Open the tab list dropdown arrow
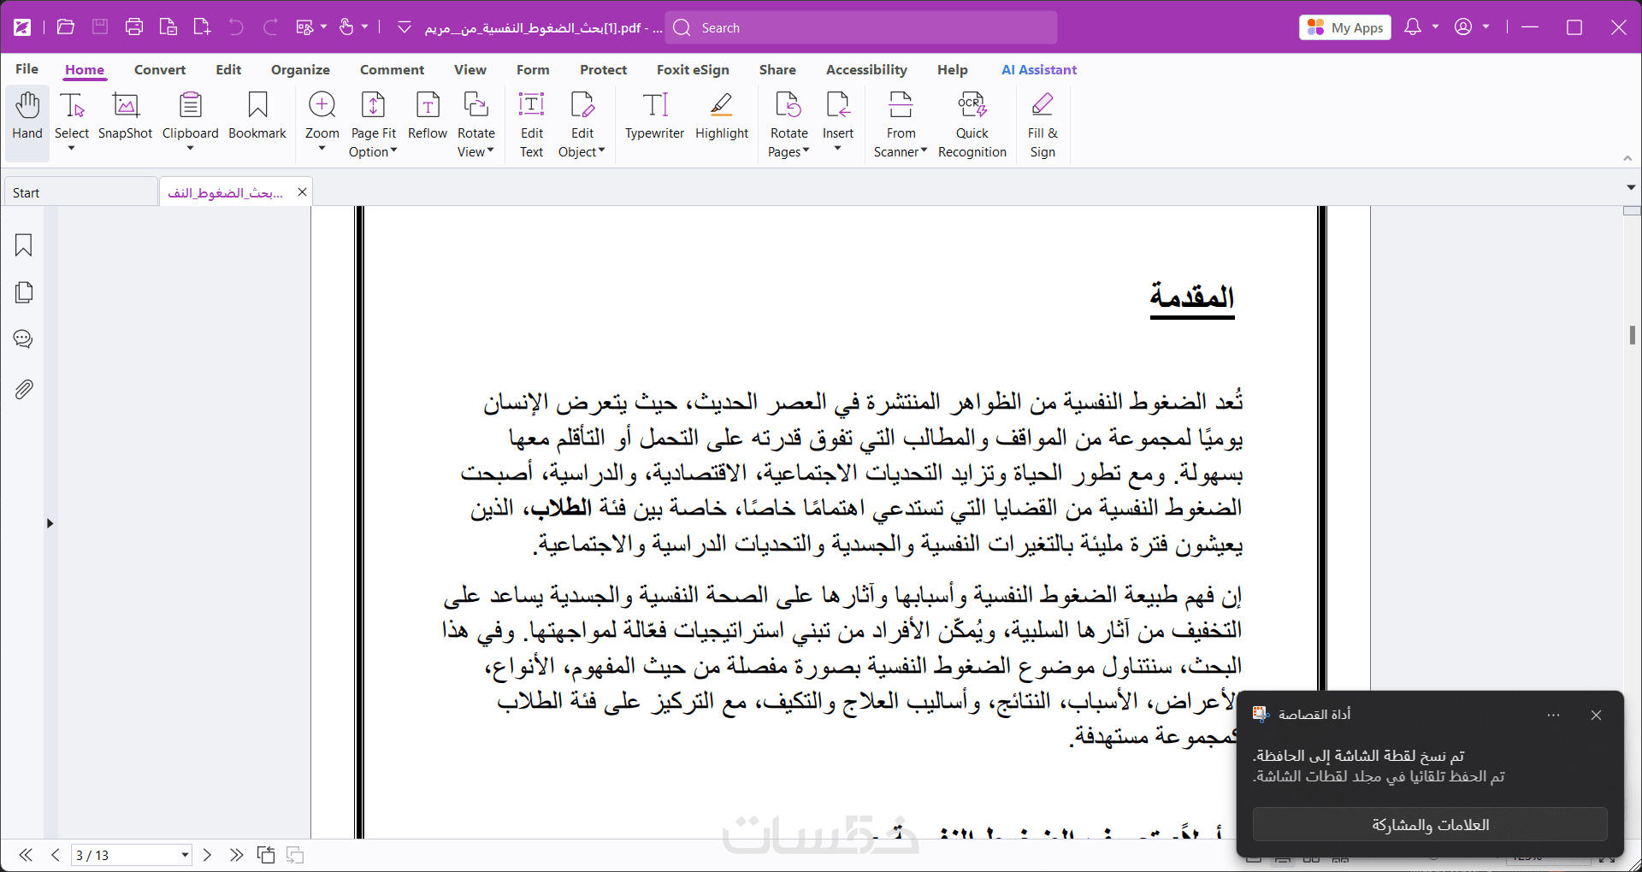This screenshot has height=872, width=1642. (1631, 187)
